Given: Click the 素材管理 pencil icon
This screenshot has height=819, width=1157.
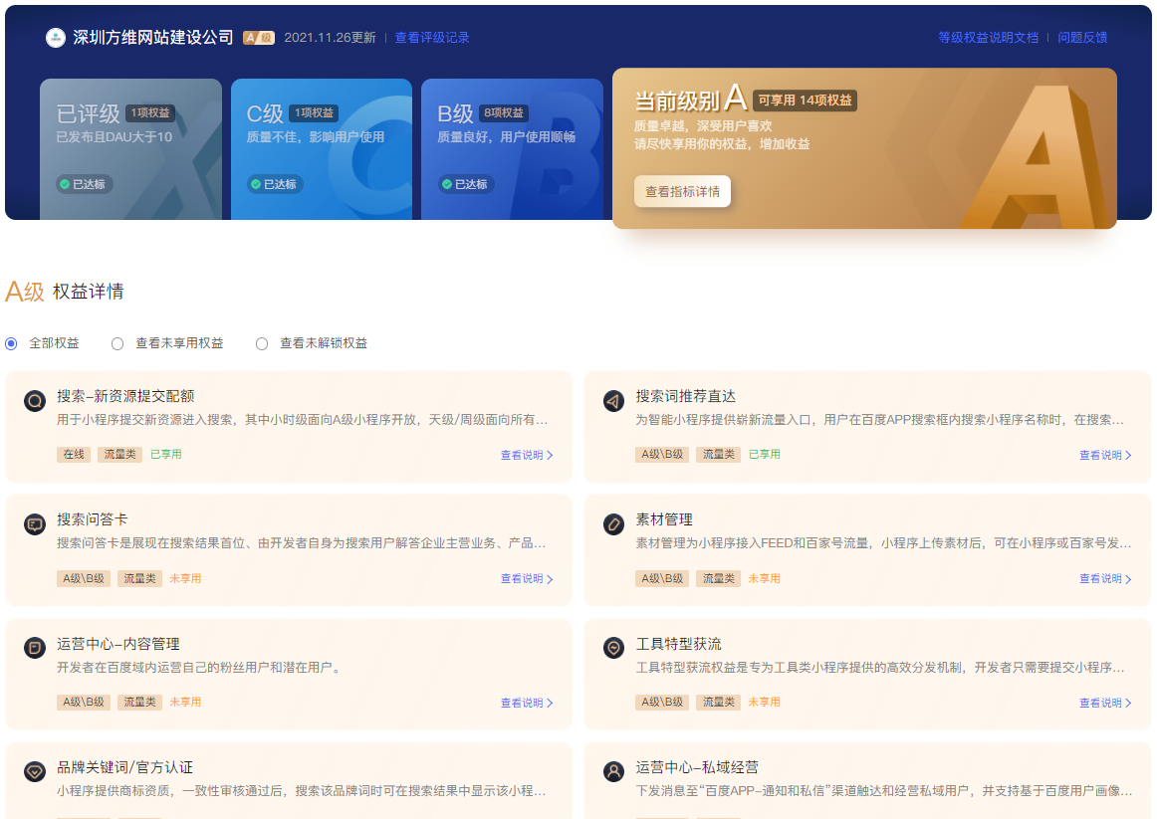Looking at the screenshot, I should click(613, 524).
